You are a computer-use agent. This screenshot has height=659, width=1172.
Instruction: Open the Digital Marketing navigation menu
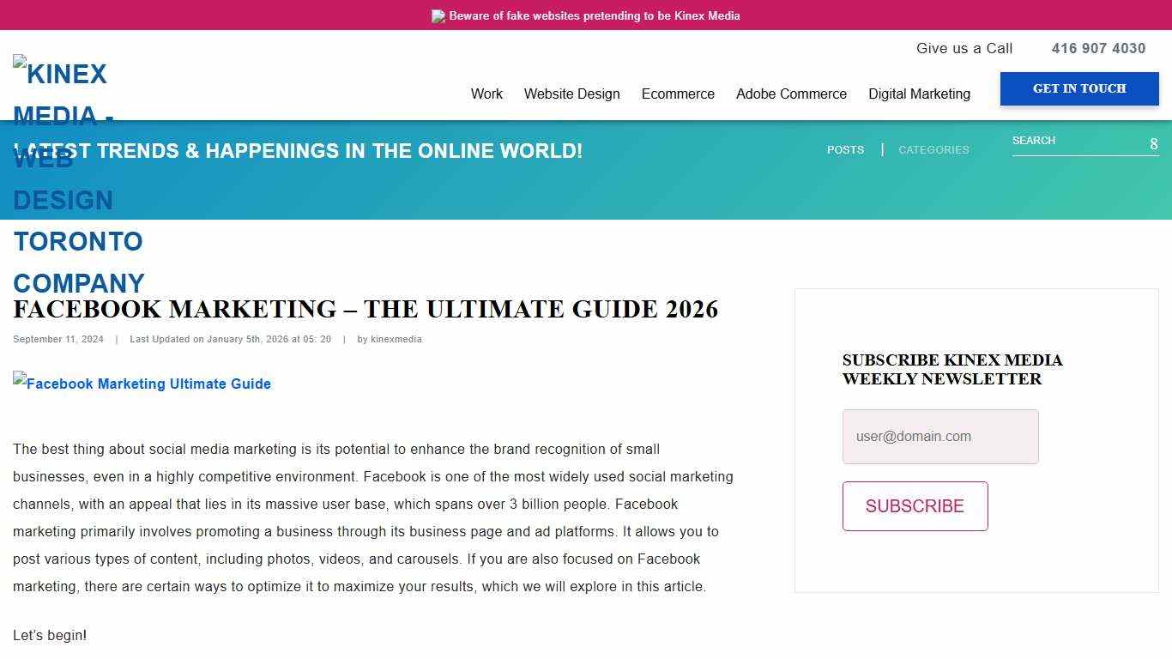[x=919, y=94]
